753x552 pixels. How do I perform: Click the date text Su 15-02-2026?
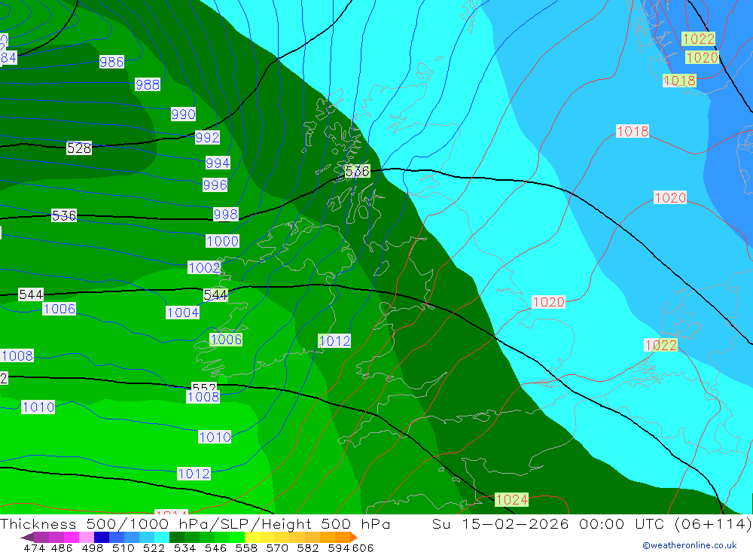click(500, 523)
